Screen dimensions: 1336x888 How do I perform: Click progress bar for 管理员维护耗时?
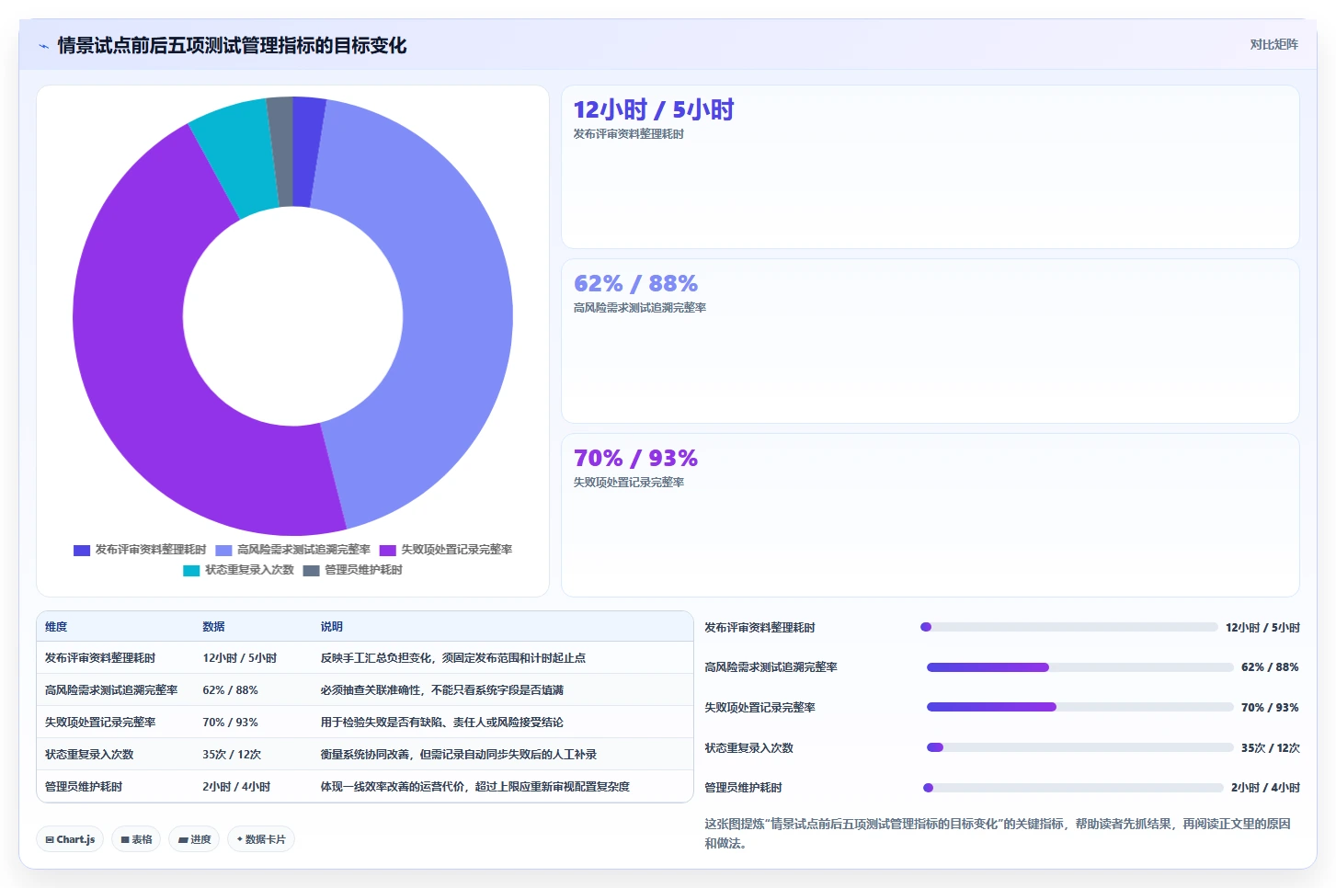point(1073,788)
